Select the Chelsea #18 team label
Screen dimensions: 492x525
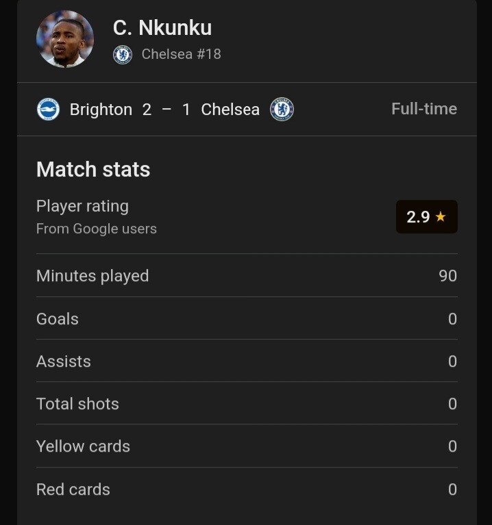pos(181,54)
